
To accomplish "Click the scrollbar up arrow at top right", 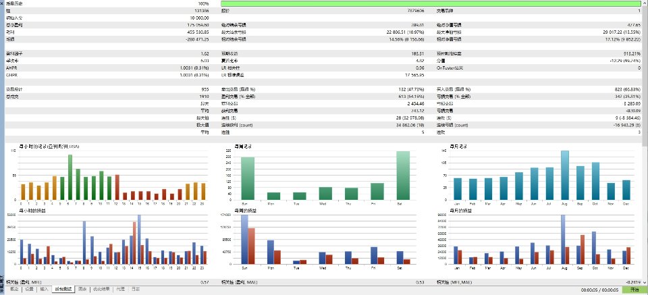I will (x=645, y=2).
